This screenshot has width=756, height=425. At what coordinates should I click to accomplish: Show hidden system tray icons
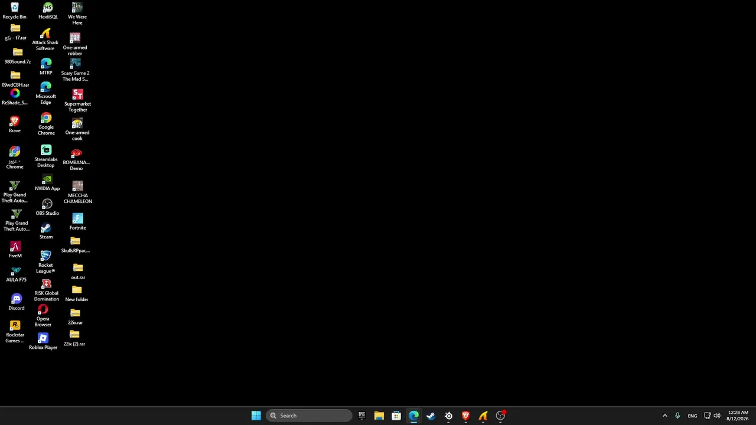pyautogui.click(x=665, y=416)
